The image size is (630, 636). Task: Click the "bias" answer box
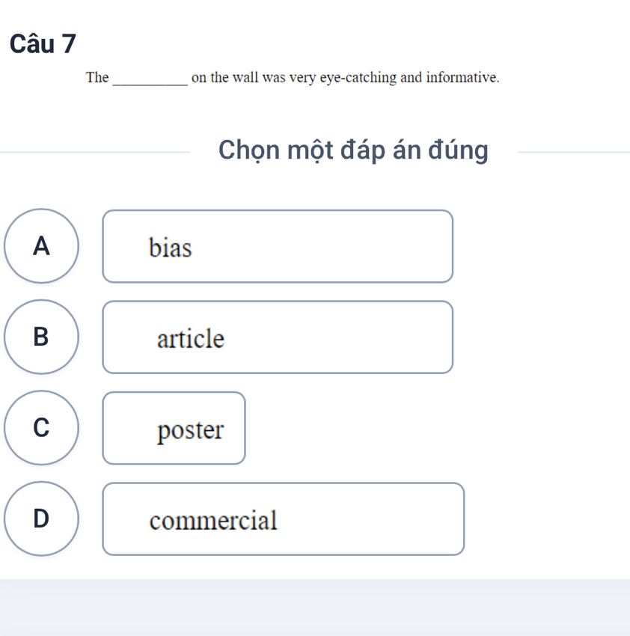pyautogui.click(x=278, y=246)
